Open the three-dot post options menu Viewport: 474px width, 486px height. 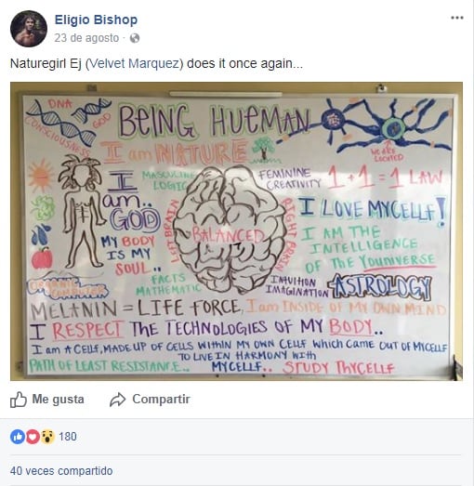pos(457,18)
